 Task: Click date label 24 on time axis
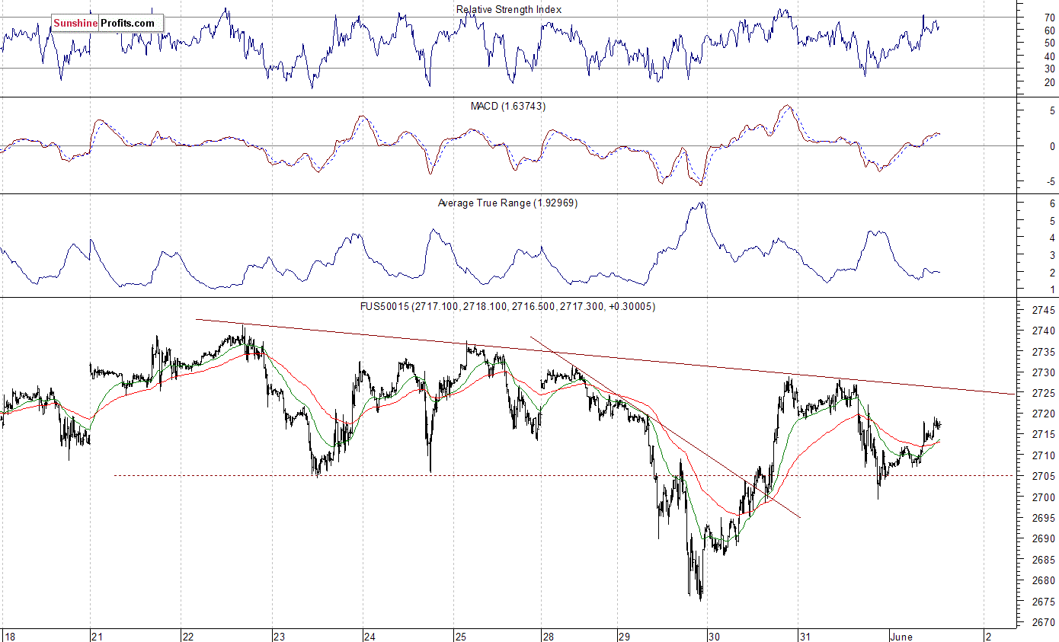point(369,636)
